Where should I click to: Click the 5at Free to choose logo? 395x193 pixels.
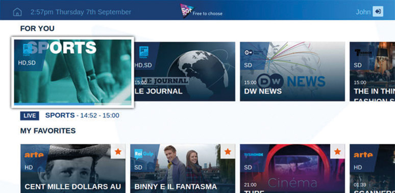pos(201,11)
